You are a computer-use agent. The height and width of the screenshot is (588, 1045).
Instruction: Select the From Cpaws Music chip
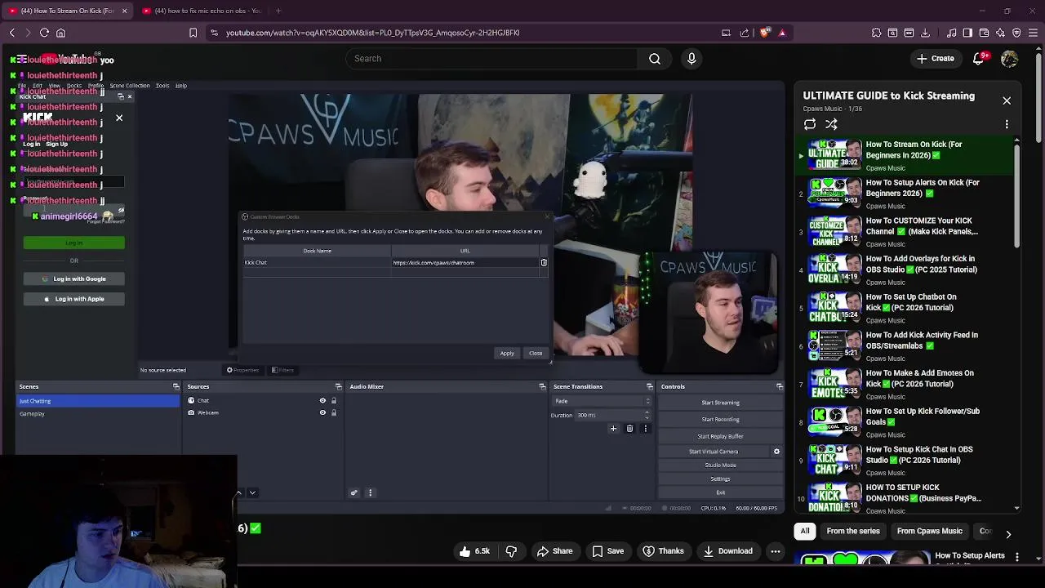pos(929,531)
